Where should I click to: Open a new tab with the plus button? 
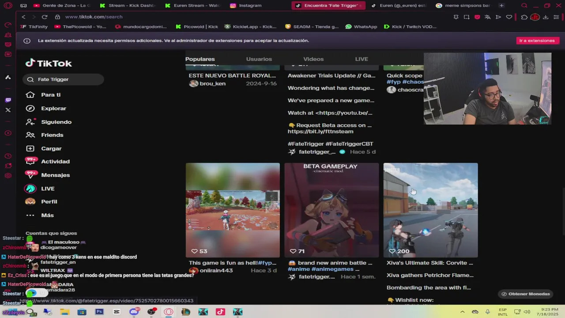click(x=501, y=5)
